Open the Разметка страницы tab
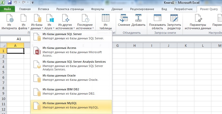Image resolution: width=222 pixels, height=114 pixels. (x=70, y=9)
